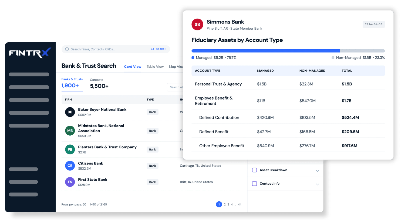Go to page 1 in pagination
Screen dimensions: 405x223
(x=219, y=204)
